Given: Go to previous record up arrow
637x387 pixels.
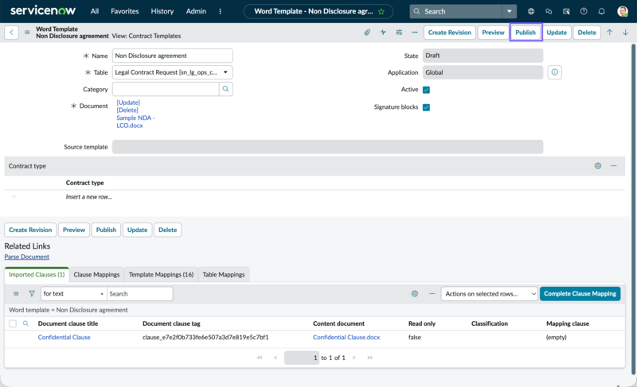Looking at the screenshot, I should click(x=609, y=33).
